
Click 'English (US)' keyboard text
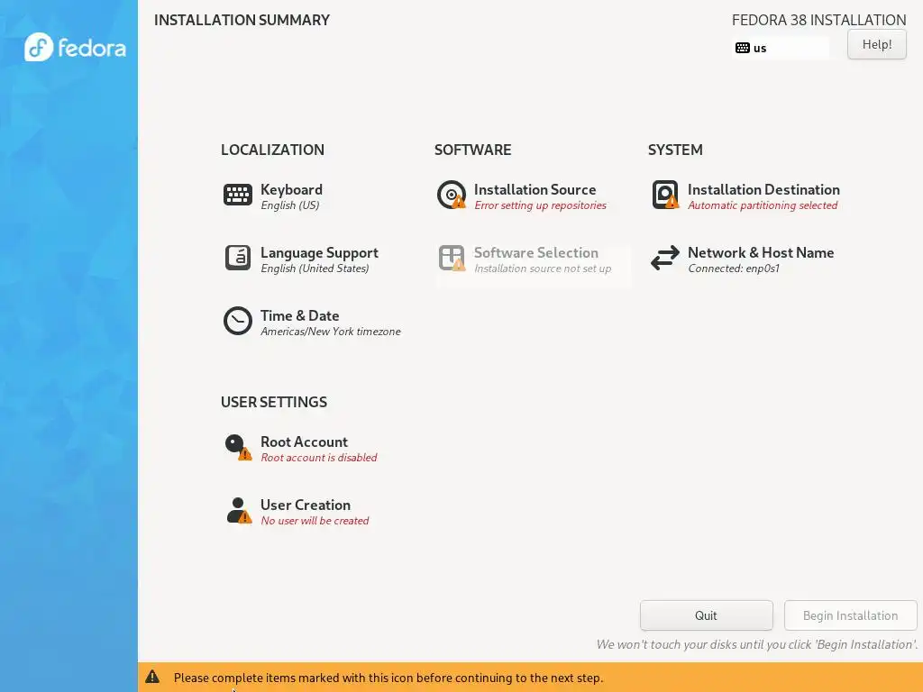(x=289, y=205)
